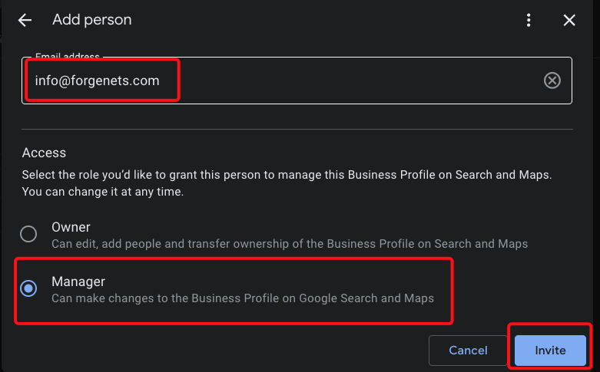Close the Add person dialog
The width and height of the screenshot is (600, 372).
pyautogui.click(x=569, y=20)
